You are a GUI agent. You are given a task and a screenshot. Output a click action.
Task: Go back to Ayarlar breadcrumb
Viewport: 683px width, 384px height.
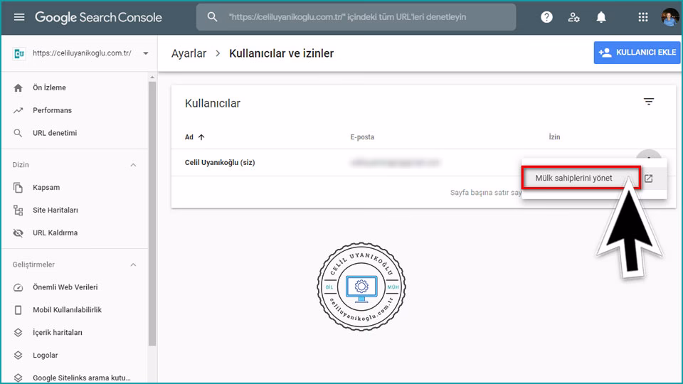(189, 53)
